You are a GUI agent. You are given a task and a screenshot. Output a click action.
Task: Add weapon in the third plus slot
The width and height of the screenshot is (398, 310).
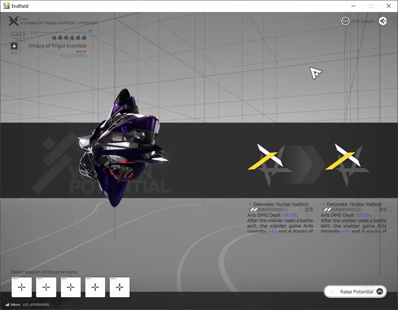coord(71,287)
